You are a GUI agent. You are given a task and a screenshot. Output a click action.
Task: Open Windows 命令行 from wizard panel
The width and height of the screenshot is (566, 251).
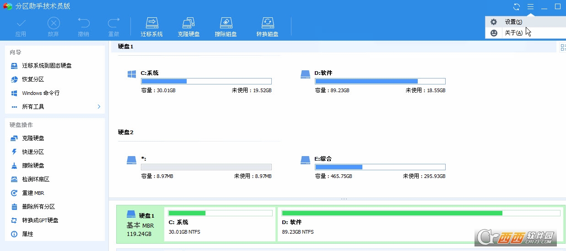(41, 93)
